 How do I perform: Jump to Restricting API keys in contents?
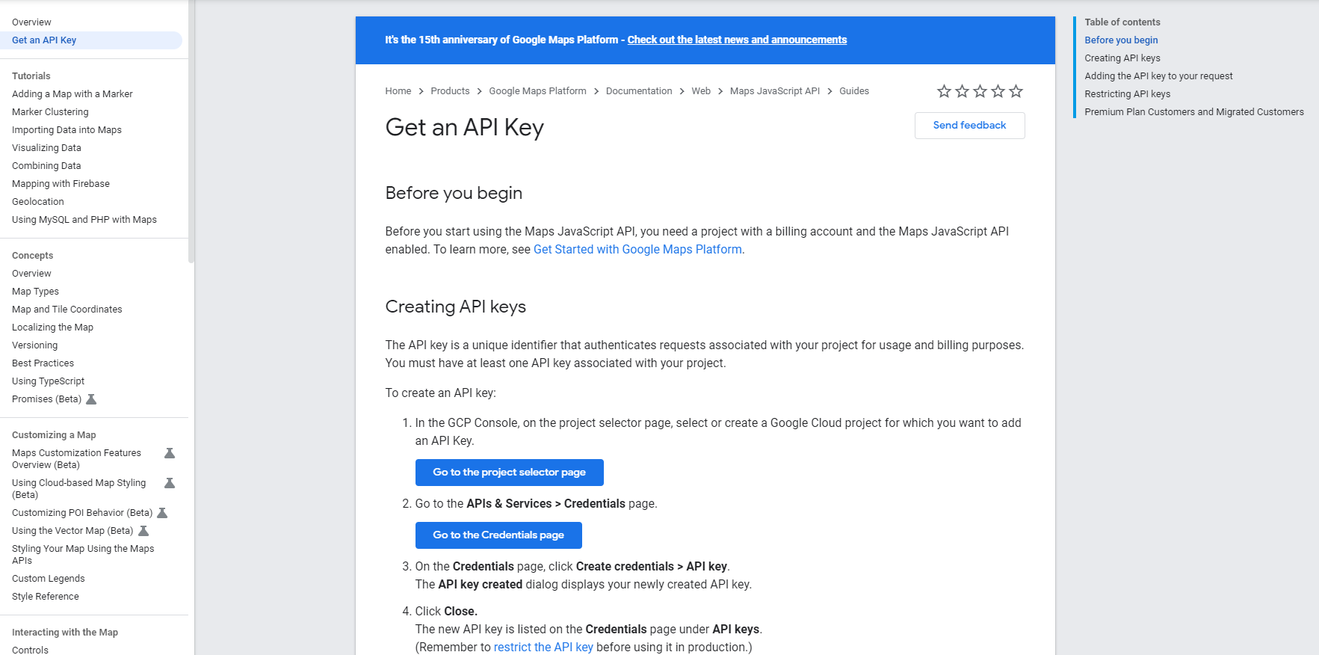point(1127,94)
